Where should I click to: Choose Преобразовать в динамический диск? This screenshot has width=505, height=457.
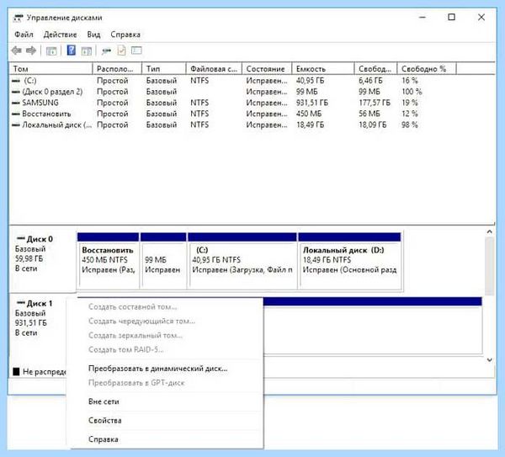[158, 369]
